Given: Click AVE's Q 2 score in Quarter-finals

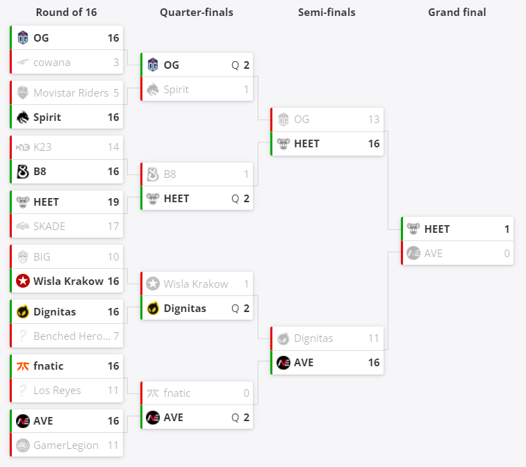Looking at the screenshot, I should 240,418.
